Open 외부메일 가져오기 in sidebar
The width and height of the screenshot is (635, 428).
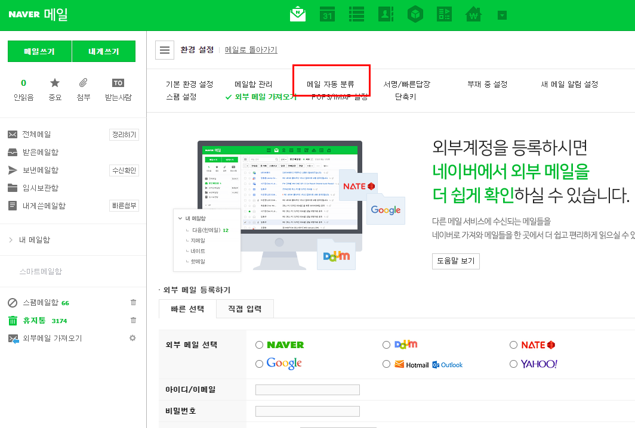coord(53,338)
